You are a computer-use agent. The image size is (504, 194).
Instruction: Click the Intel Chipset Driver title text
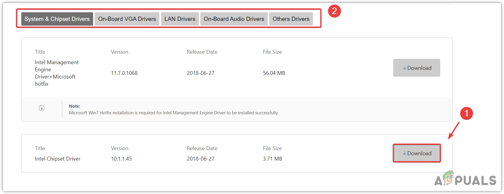pos(57,159)
